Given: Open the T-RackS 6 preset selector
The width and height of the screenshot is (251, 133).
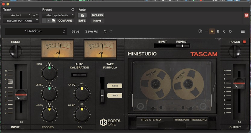Looking at the screenshot, I should click(x=36, y=31).
